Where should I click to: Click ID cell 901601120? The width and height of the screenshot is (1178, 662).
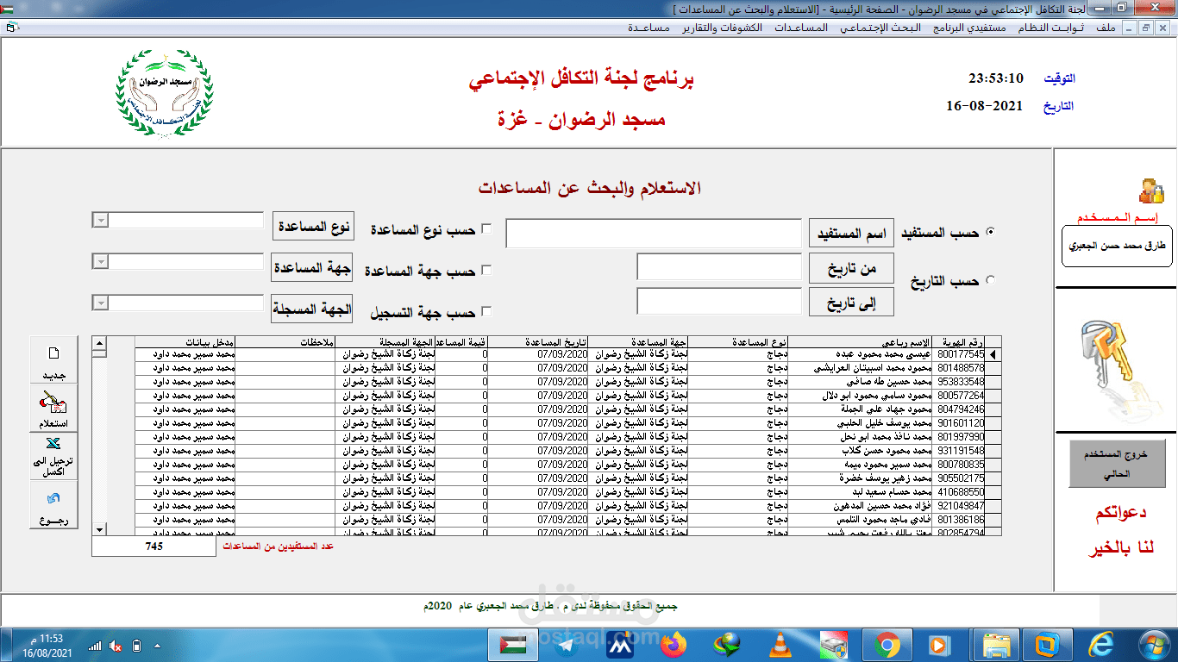pos(961,423)
